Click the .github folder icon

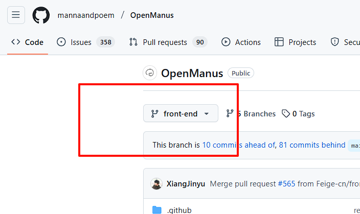(157, 210)
